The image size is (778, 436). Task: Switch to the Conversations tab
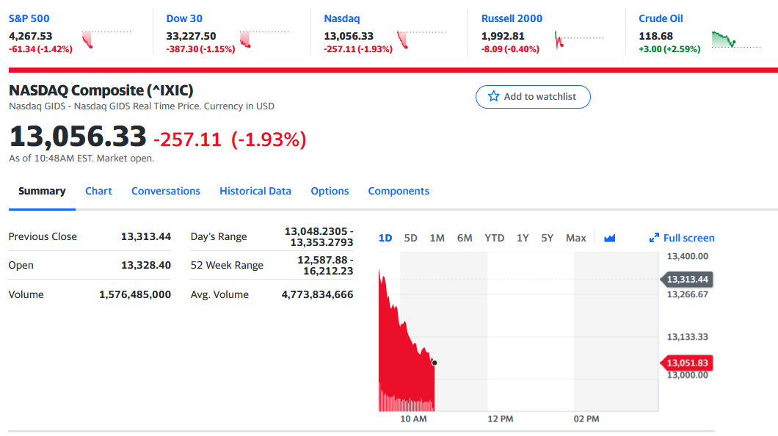click(166, 191)
